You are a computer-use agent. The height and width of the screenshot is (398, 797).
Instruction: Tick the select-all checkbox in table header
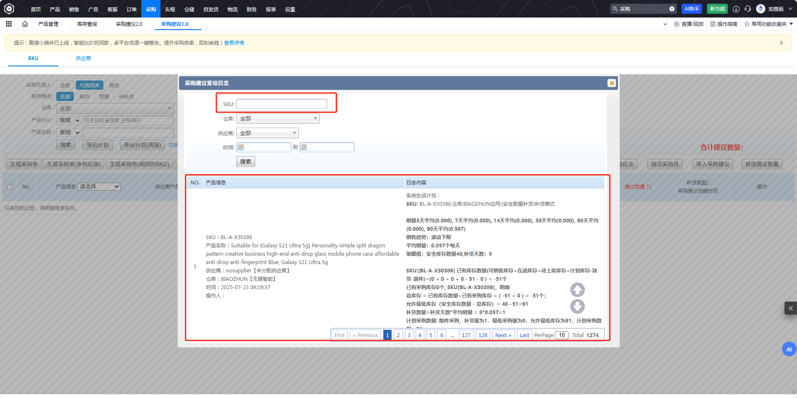(10, 187)
